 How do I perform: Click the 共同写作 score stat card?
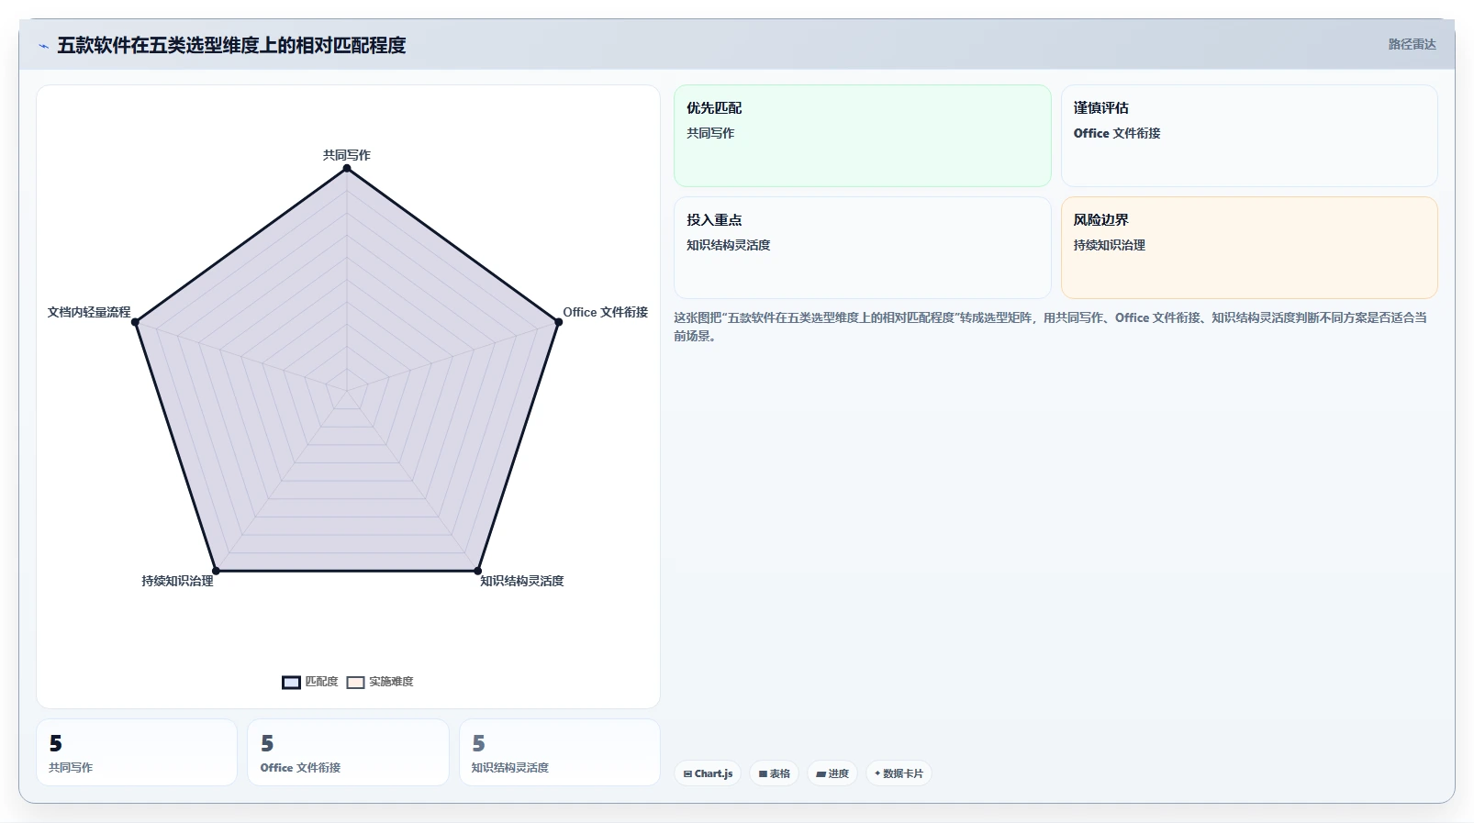(137, 752)
